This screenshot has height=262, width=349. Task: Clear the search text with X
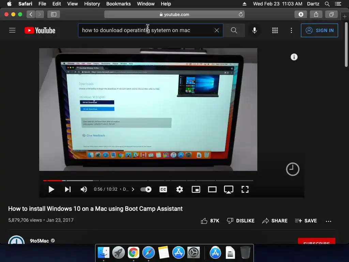(216, 30)
